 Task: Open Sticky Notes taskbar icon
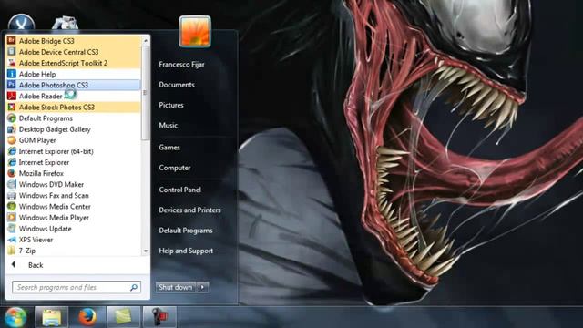pyautogui.click(x=123, y=317)
